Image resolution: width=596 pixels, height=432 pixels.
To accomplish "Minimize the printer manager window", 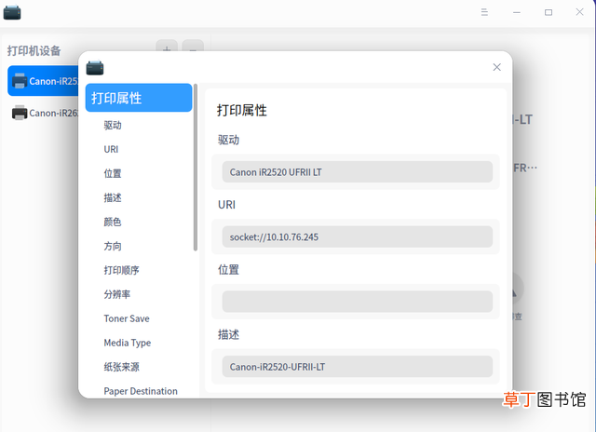I will click(517, 12).
